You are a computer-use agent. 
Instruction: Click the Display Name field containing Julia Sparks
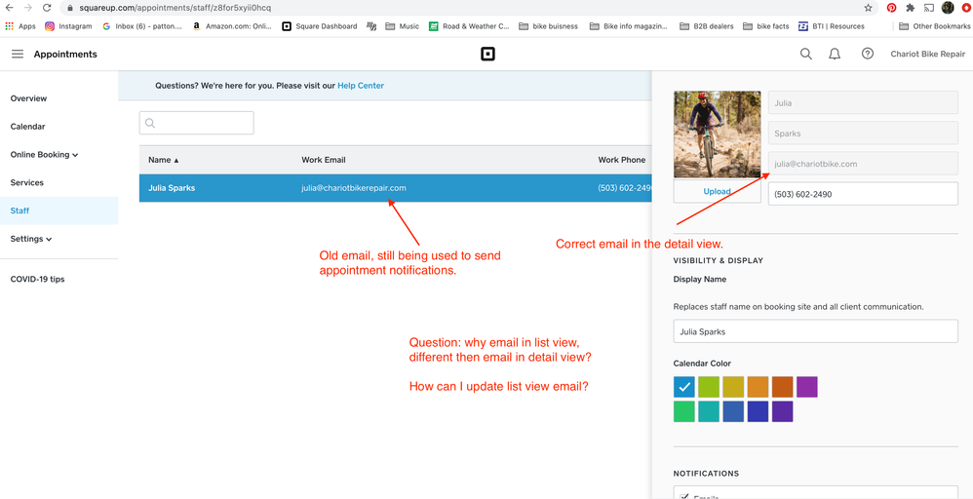tap(815, 331)
